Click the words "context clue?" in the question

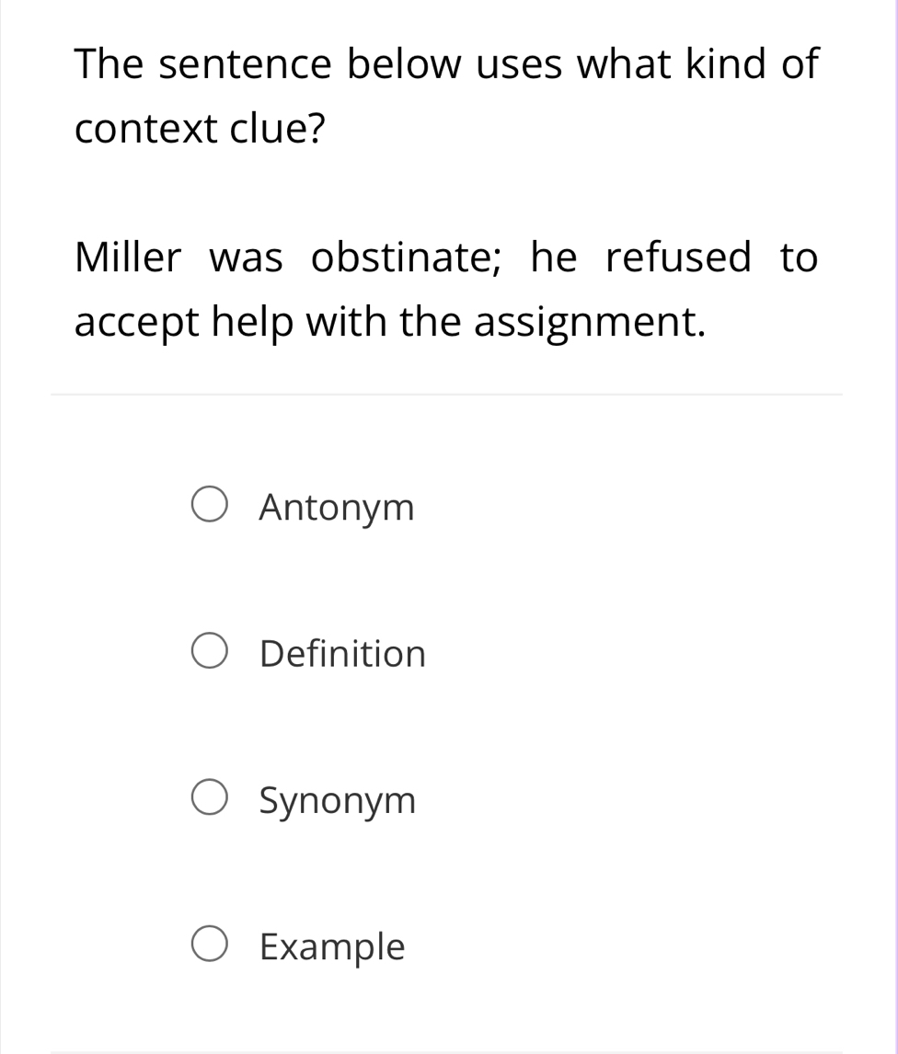200,130
